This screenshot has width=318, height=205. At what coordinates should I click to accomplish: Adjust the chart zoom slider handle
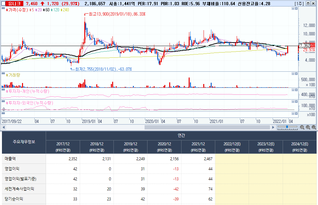point(287,127)
